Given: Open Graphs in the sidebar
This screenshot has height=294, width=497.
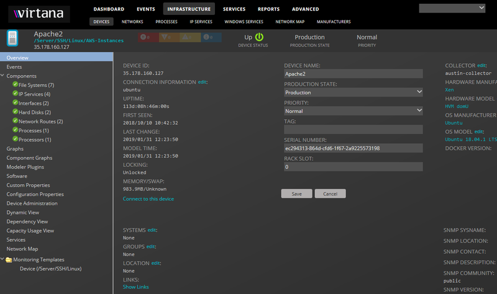Looking at the screenshot, I should pyautogui.click(x=15, y=149).
